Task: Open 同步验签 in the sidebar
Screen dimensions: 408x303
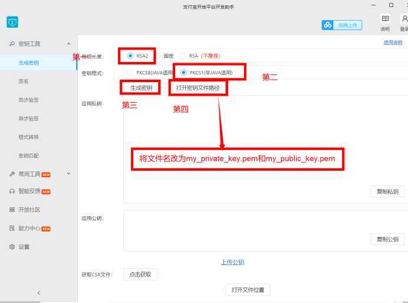Action: point(29,100)
